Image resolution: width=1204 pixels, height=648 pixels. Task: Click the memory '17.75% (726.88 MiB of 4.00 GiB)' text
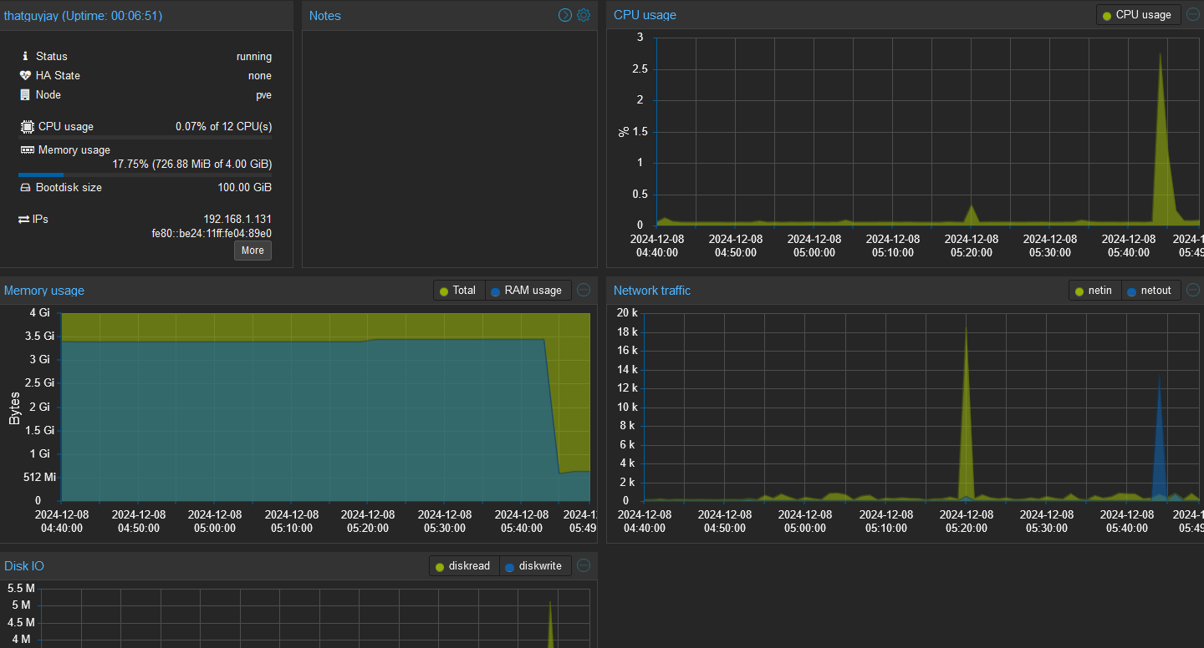tap(192, 164)
